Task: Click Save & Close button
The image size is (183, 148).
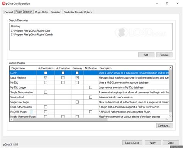Action: coord(132,143)
